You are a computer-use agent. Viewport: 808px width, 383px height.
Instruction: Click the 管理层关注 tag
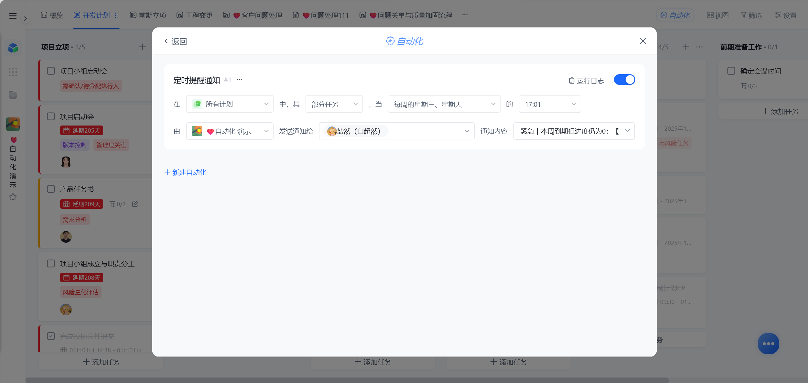111,145
